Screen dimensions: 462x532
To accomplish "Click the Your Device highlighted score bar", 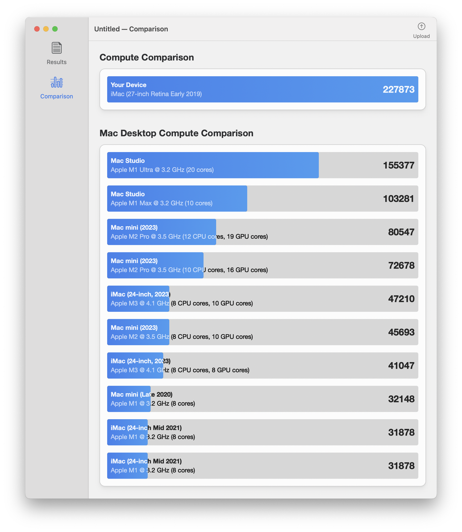I will pos(263,89).
